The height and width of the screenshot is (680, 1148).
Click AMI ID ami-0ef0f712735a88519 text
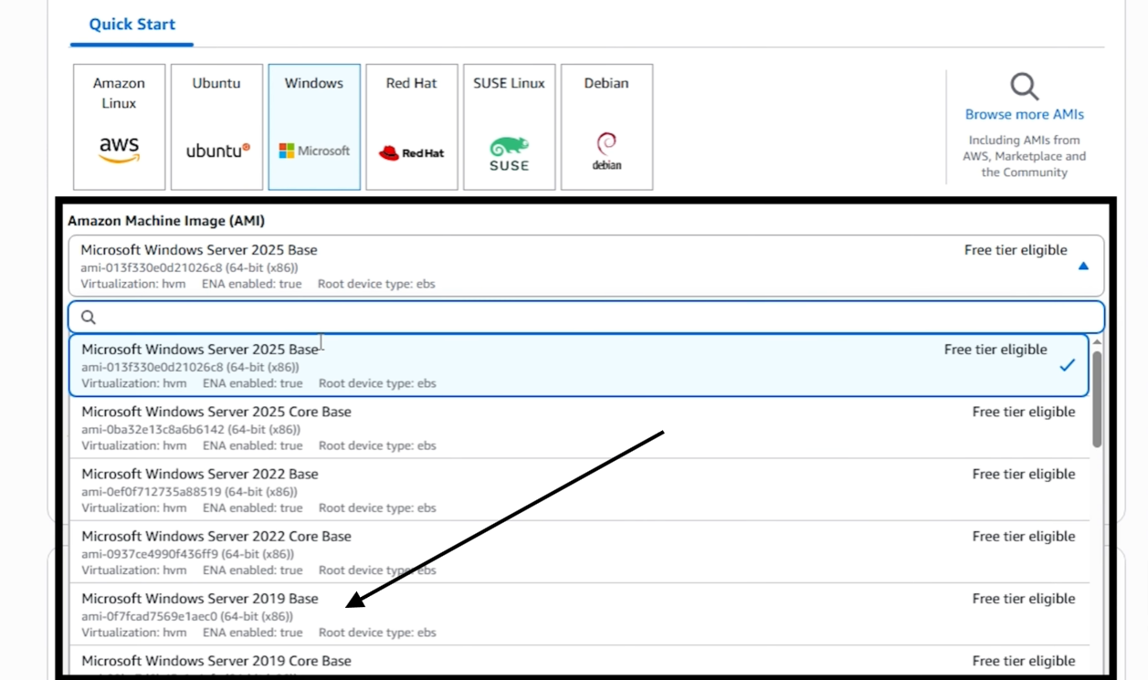point(189,491)
